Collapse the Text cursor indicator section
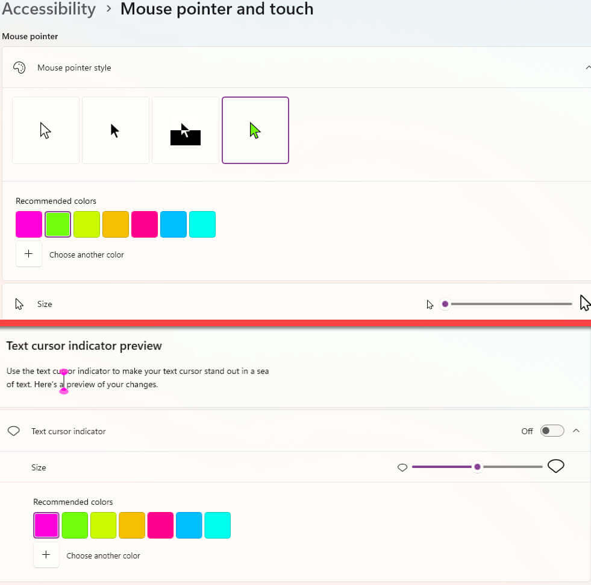The height and width of the screenshot is (585, 591). coord(576,431)
